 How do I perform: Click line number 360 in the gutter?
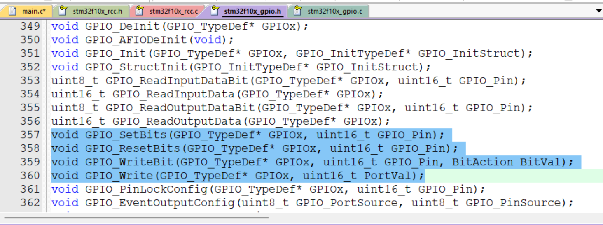point(30,175)
